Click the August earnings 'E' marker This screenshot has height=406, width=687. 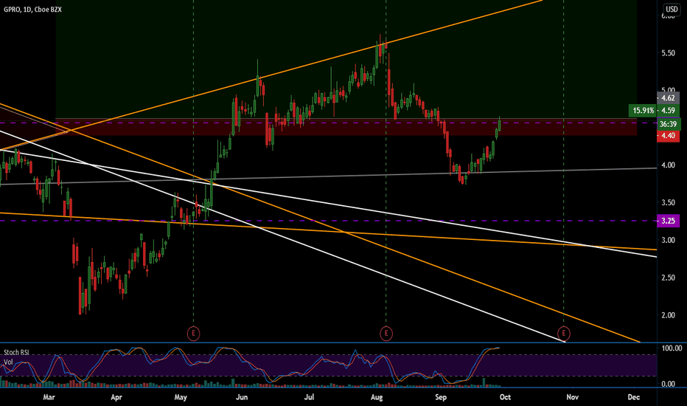(386, 334)
